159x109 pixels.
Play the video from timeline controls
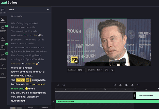coord(126,85)
